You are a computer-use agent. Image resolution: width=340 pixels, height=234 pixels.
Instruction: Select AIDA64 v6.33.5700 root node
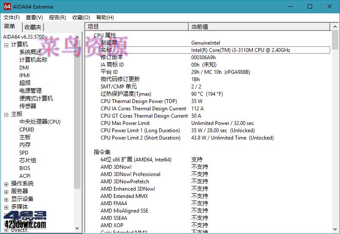tap(24, 36)
